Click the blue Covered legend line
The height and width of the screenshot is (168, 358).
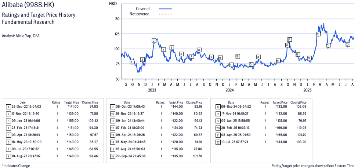(165, 9)
